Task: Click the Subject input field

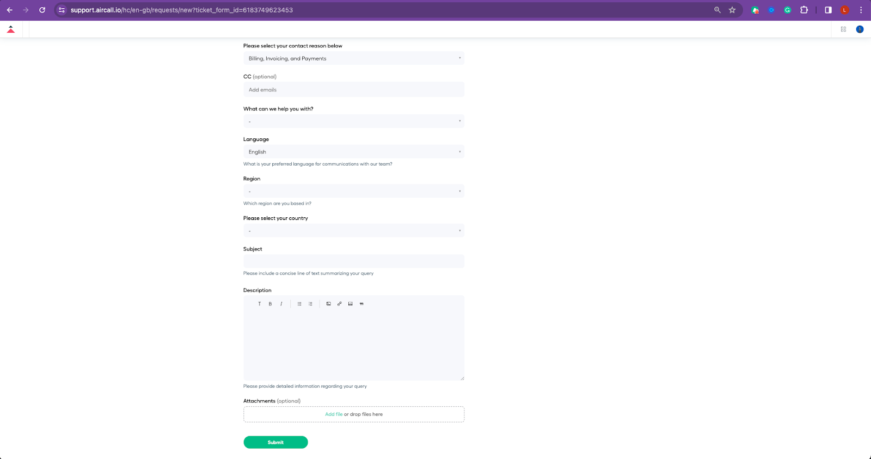Action: click(x=354, y=261)
